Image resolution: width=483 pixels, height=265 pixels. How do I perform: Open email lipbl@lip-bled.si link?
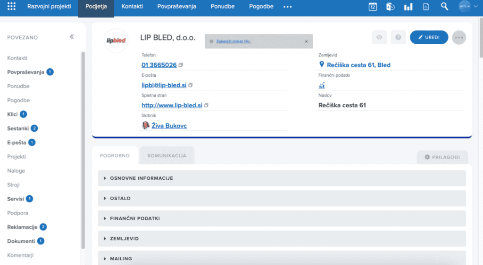[164, 85]
